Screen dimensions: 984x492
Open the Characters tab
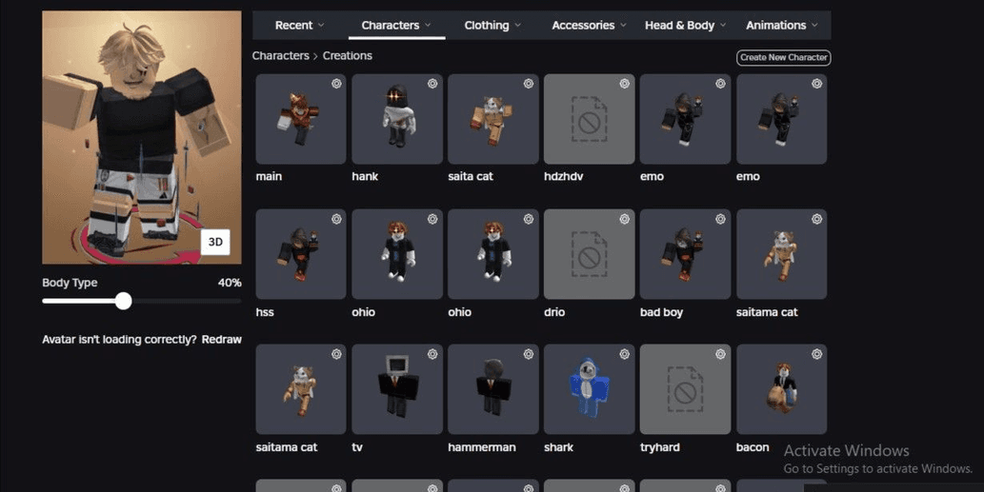[396, 25]
